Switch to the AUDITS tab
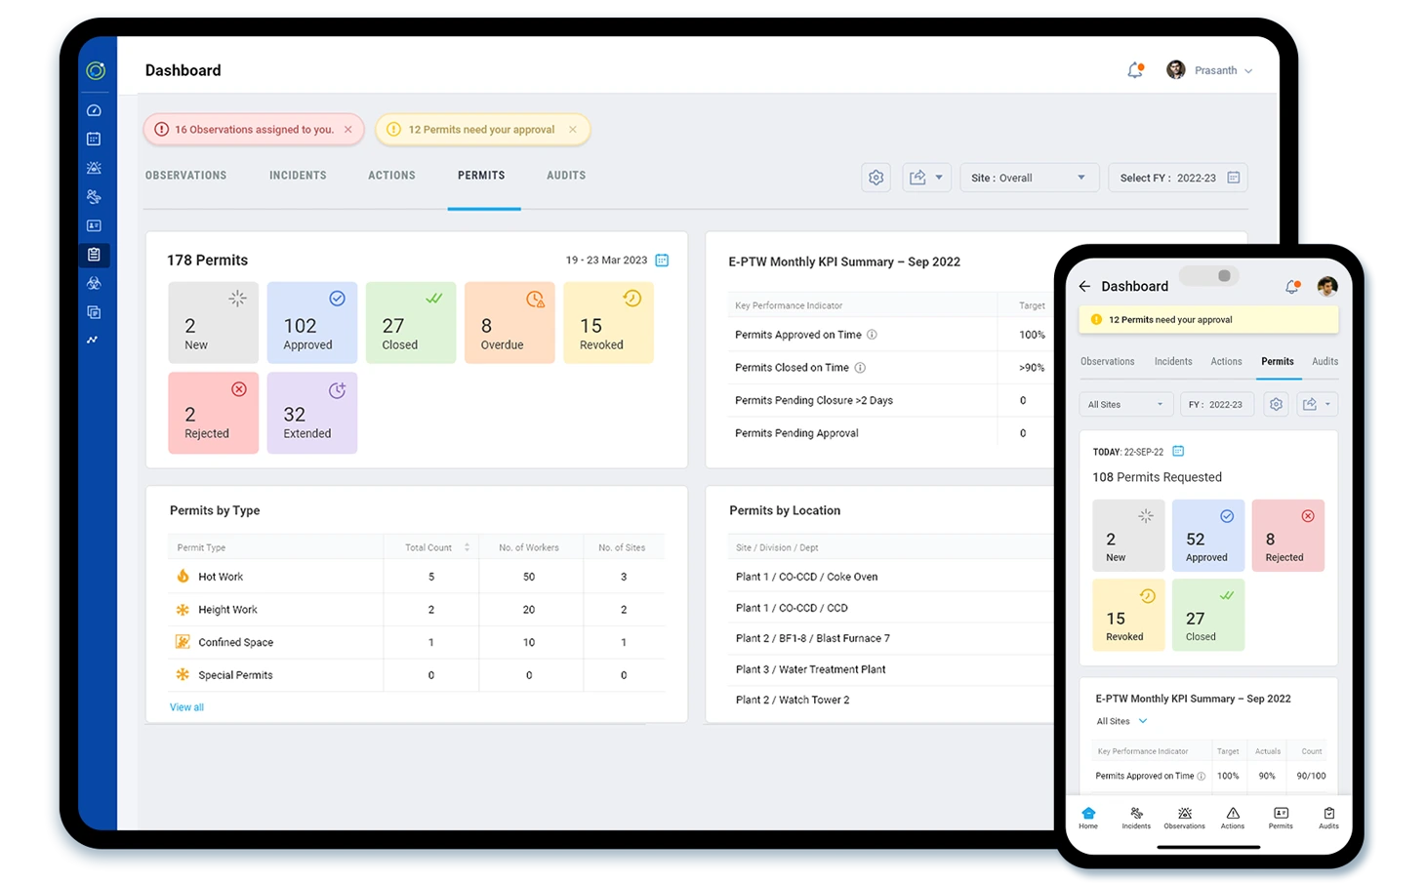 (x=566, y=176)
